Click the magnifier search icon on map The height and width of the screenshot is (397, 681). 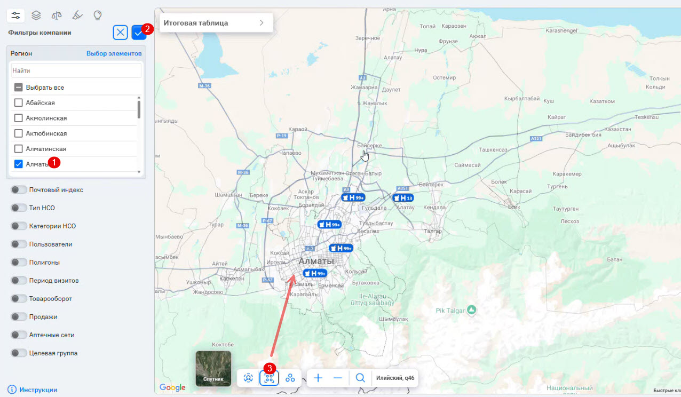tap(360, 378)
